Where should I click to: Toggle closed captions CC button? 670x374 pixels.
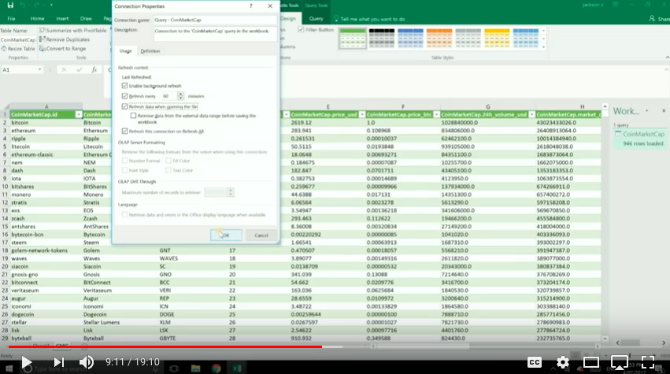pyautogui.click(x=534, y=362)
